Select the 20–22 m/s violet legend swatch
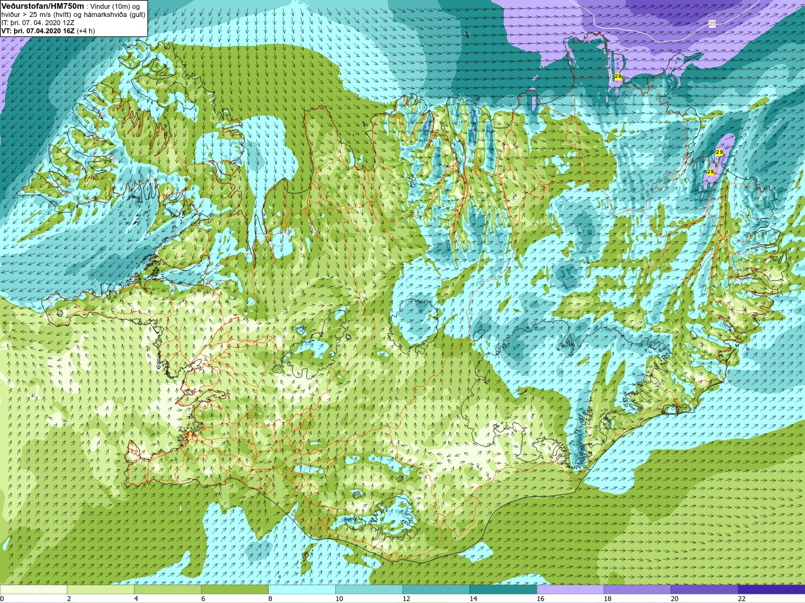Screen dimensions: 805x603 coord(704,590)
